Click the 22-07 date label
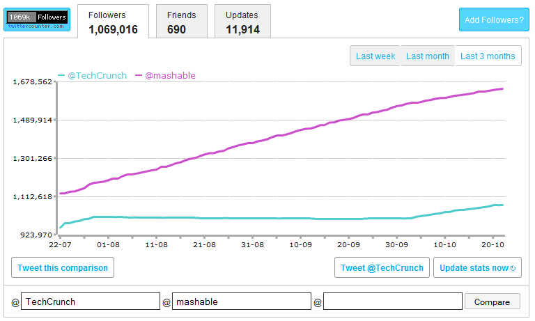The width and height of the screenshot is (535, 321). tap(60, 244)
